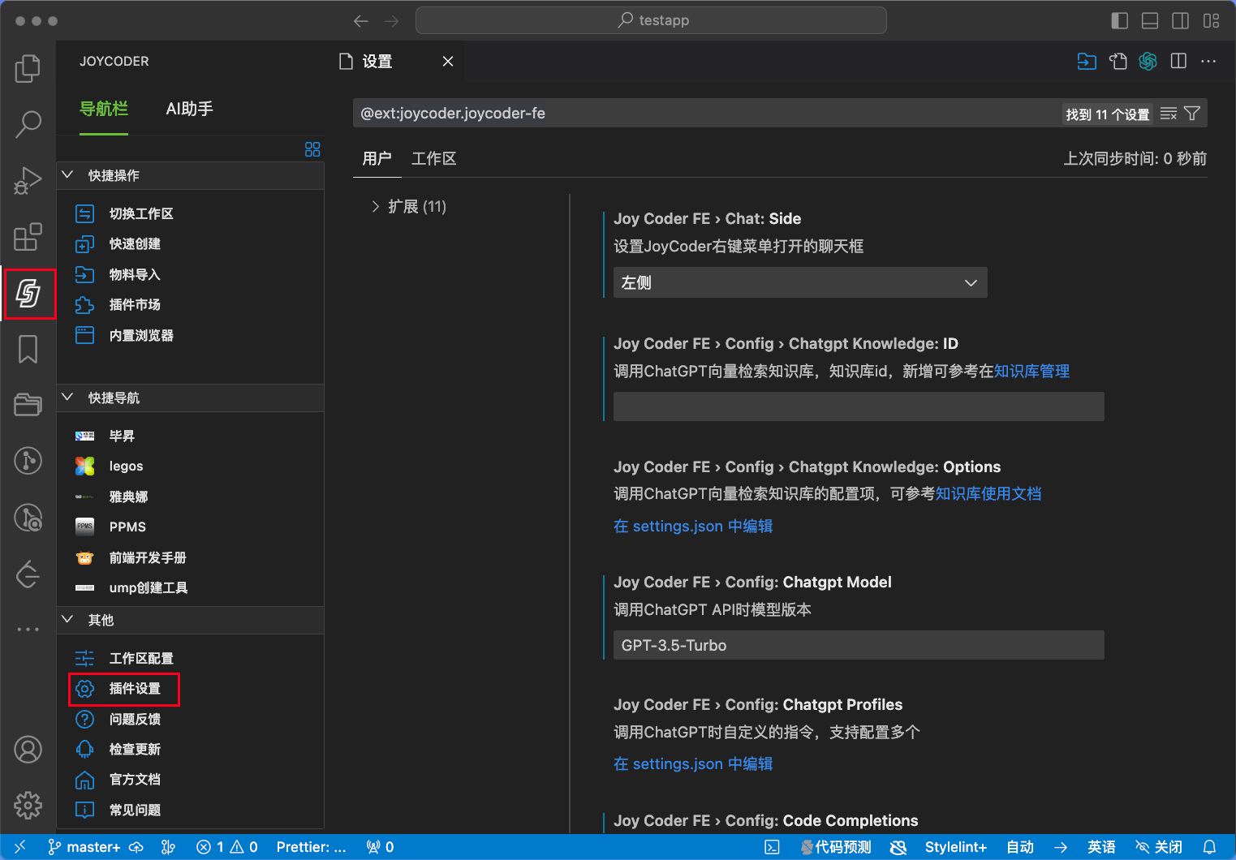Click the master+ branch in status bar
The height and width of the screenshot is (860, 1236).
point(84,847)
